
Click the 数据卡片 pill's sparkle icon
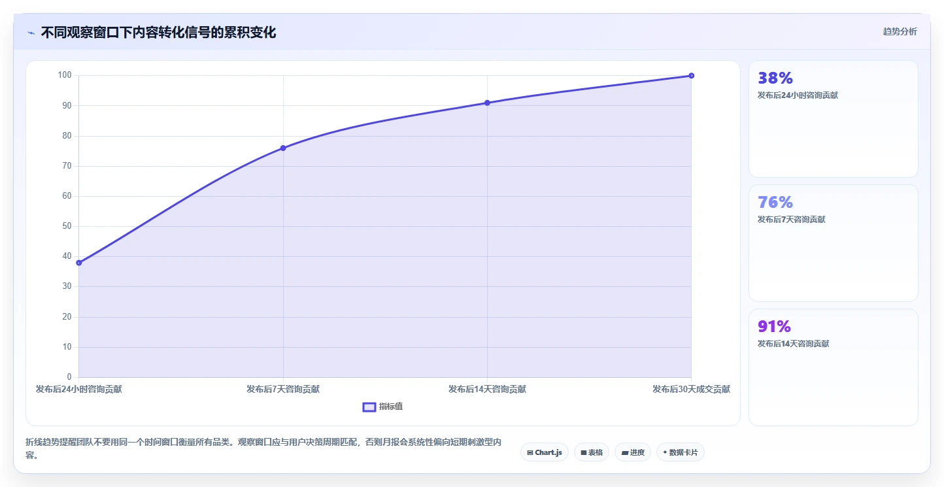point(666,452)
